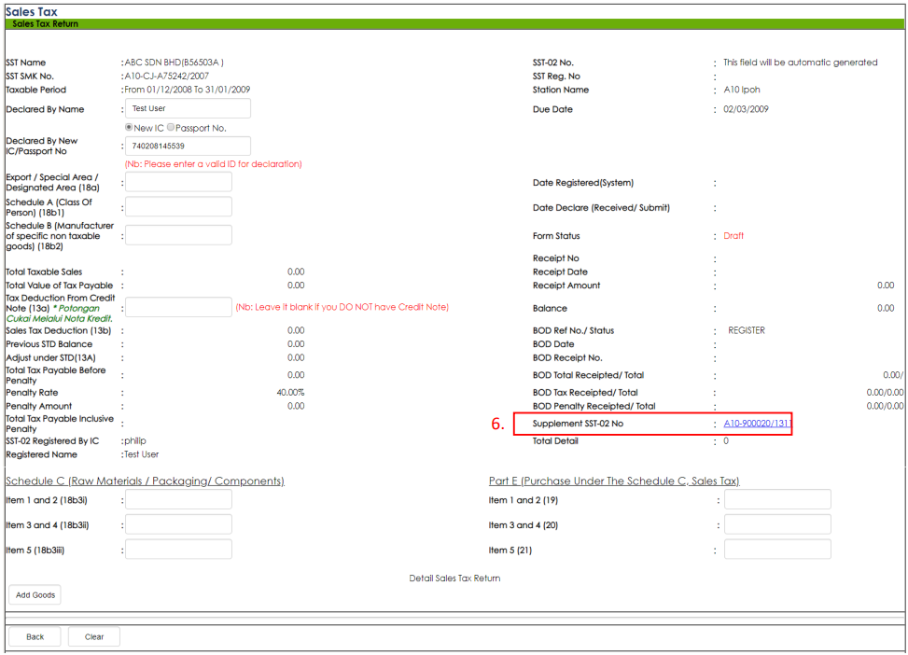Screen dimensions: 908x655
Task: Focus the Export / Special Area (18a) field
Action: pyautogui.click(x=178, y=182)
